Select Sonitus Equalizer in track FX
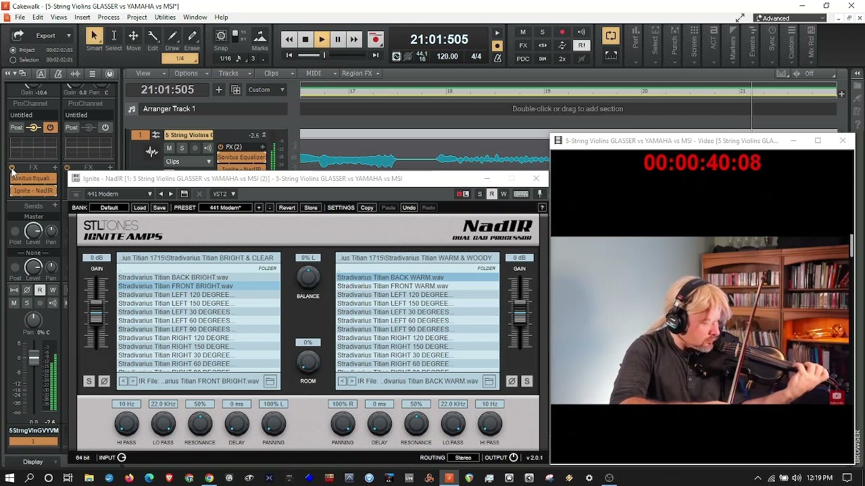 (241, 157)
